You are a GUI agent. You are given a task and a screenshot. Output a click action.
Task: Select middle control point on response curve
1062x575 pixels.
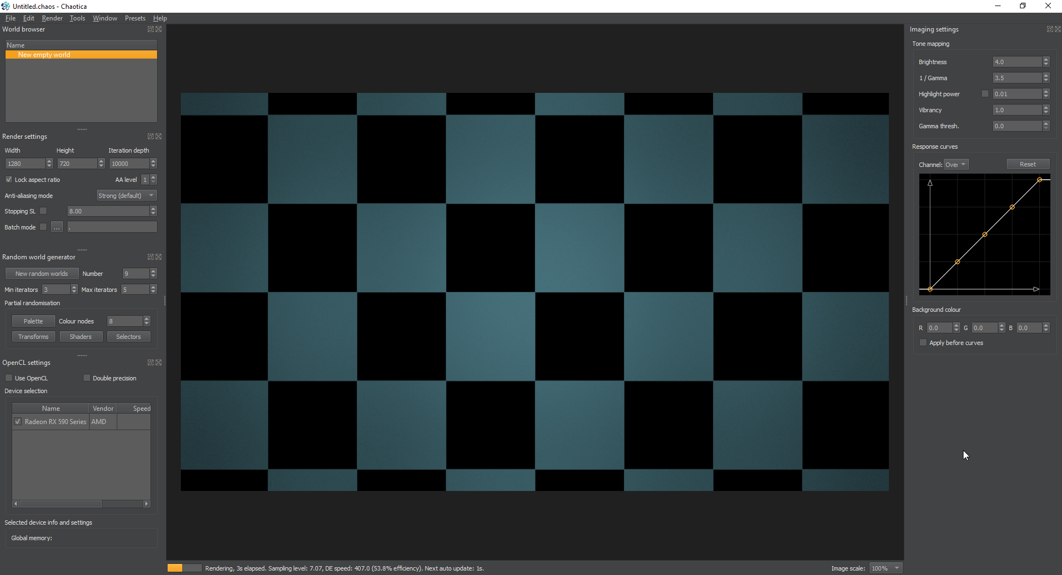(985, 234)
